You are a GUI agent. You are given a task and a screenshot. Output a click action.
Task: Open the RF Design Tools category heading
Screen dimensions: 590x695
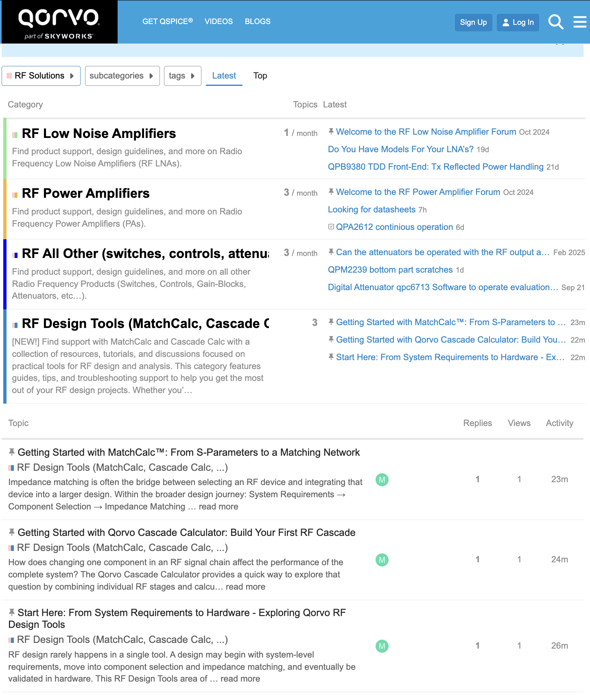pos(145,323)
